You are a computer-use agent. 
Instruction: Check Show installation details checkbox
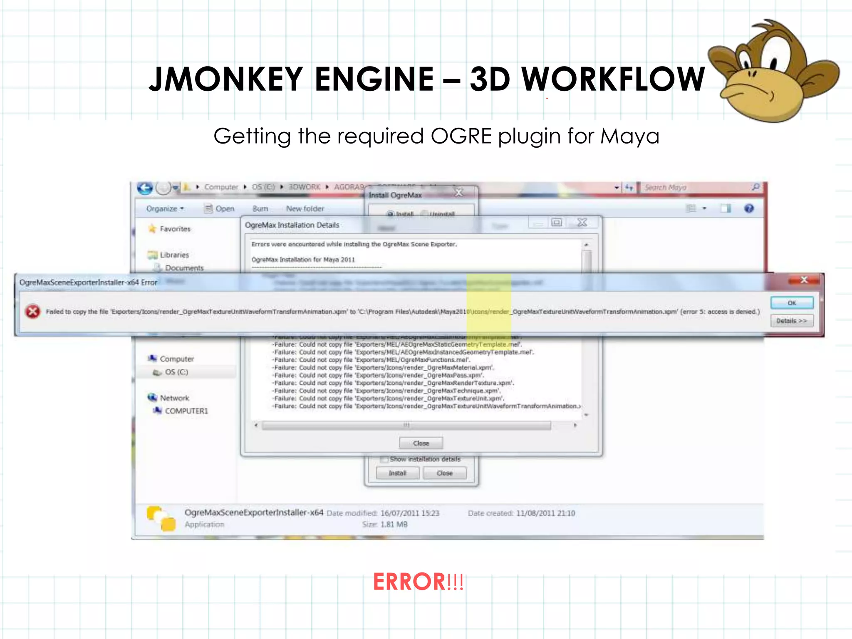[x=384, y=459]
